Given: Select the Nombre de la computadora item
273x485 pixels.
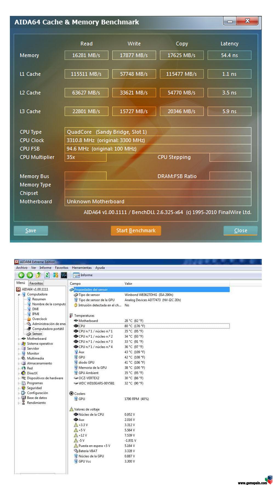Looking at the screenshot, I should 49,304.
